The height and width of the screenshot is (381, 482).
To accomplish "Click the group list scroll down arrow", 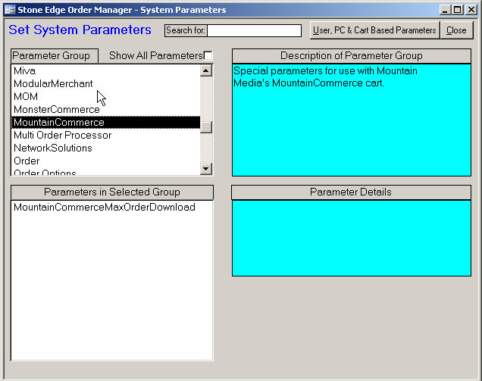I will click(206, 168).
